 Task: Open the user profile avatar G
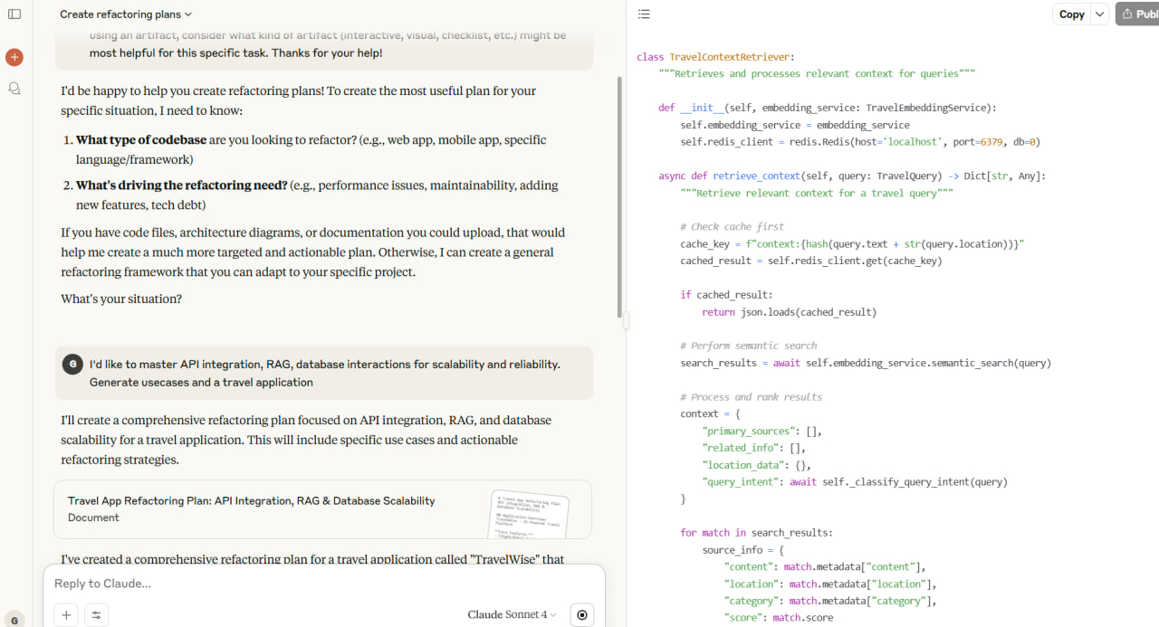pos(14,621)
